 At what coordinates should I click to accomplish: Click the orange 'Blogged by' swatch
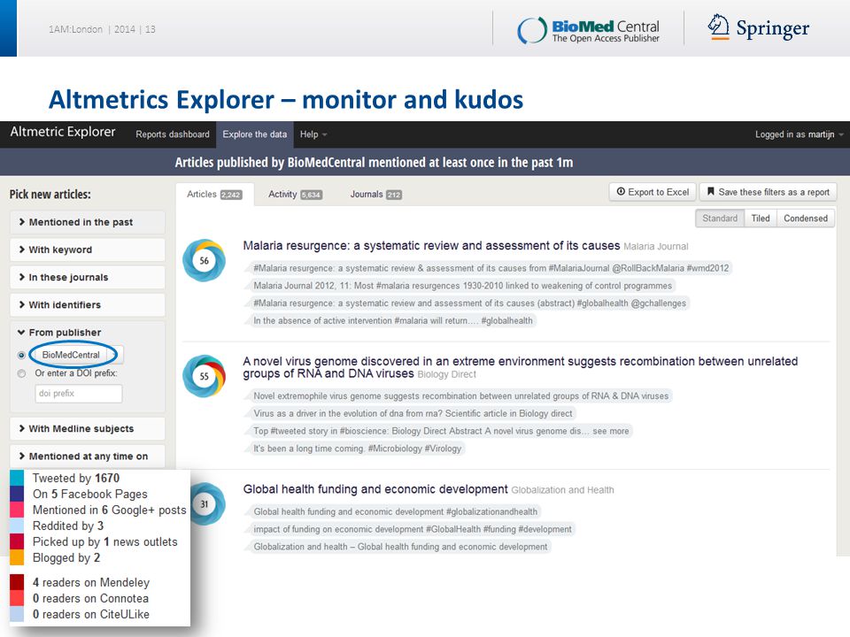coord(17,557)
